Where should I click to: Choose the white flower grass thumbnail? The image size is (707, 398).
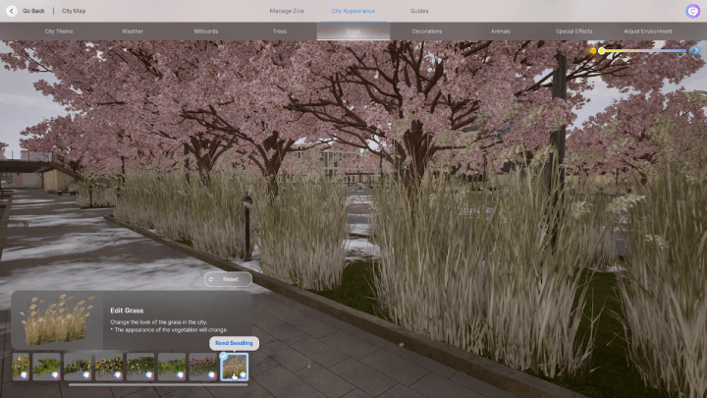click(78, 366)
